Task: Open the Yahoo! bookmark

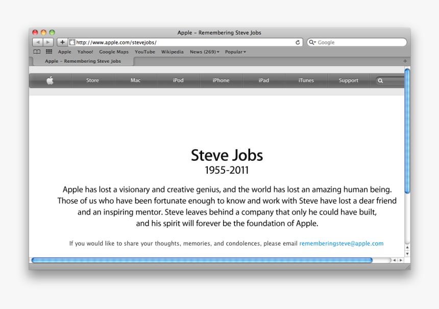Action: pyautogui.click(x=85, y=52)
